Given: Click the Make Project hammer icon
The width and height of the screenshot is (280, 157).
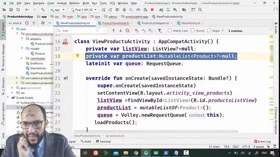Looking at the screenshot, I should click(43, 10).
